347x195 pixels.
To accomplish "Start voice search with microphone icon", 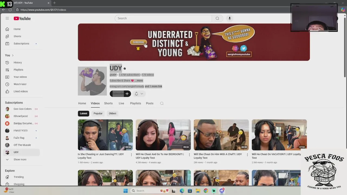I will (x=230, y=18).
